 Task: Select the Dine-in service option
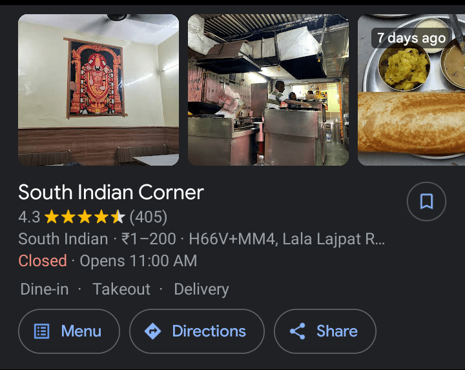tap(45, 289)
